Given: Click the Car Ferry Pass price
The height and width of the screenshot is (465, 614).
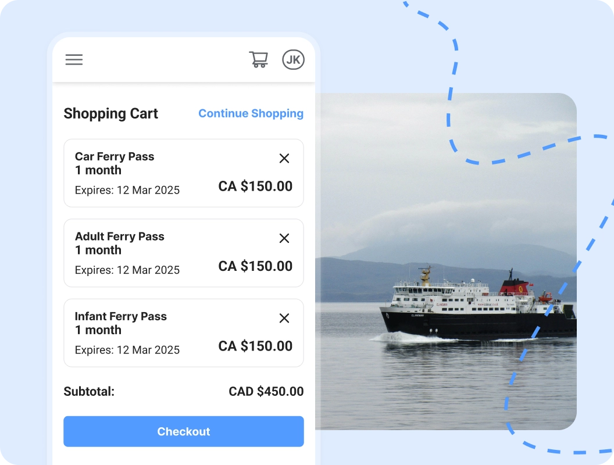Looking at the screenshot, I should point(255,187).
